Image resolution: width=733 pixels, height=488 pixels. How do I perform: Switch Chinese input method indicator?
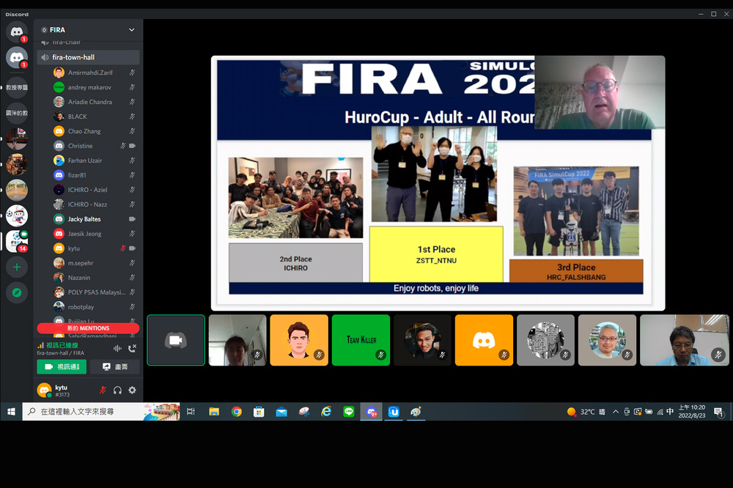670,411
